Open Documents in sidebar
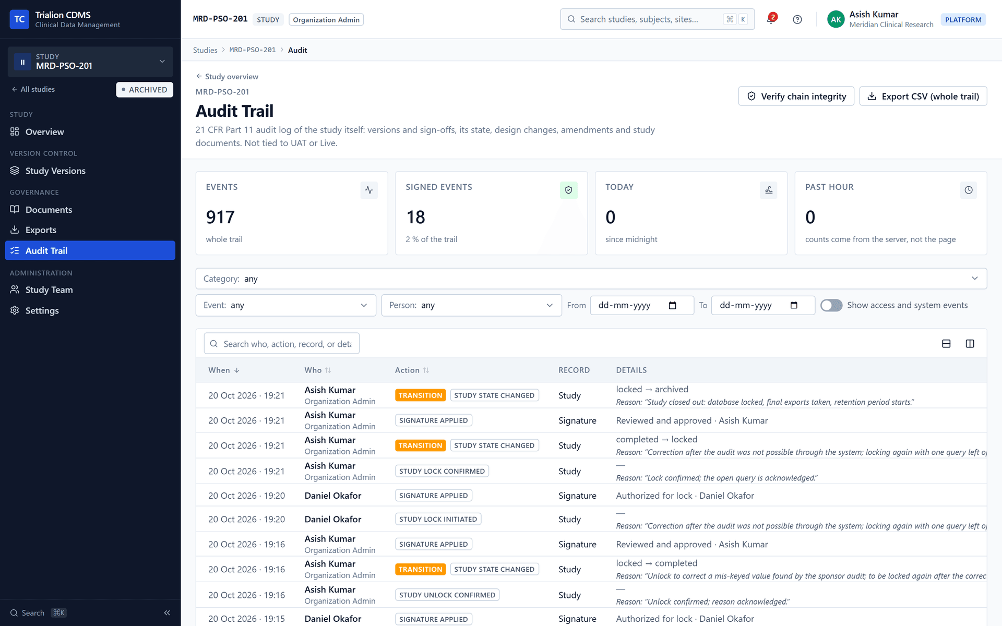 (90, 210)
